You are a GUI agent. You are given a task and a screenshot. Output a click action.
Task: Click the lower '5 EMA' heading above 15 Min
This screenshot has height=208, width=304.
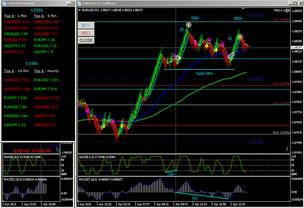[x=32, y=63]
